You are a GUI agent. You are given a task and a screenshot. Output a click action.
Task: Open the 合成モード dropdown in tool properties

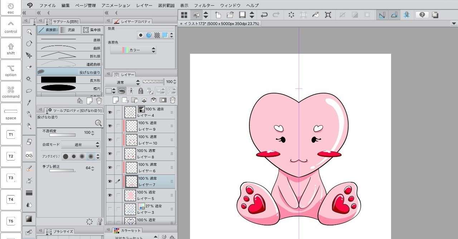click(x=81, y=145)
